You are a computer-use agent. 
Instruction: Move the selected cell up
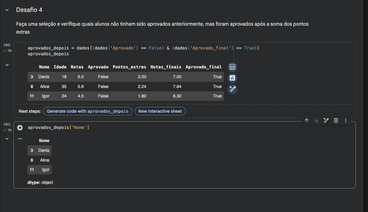point(307,120)
